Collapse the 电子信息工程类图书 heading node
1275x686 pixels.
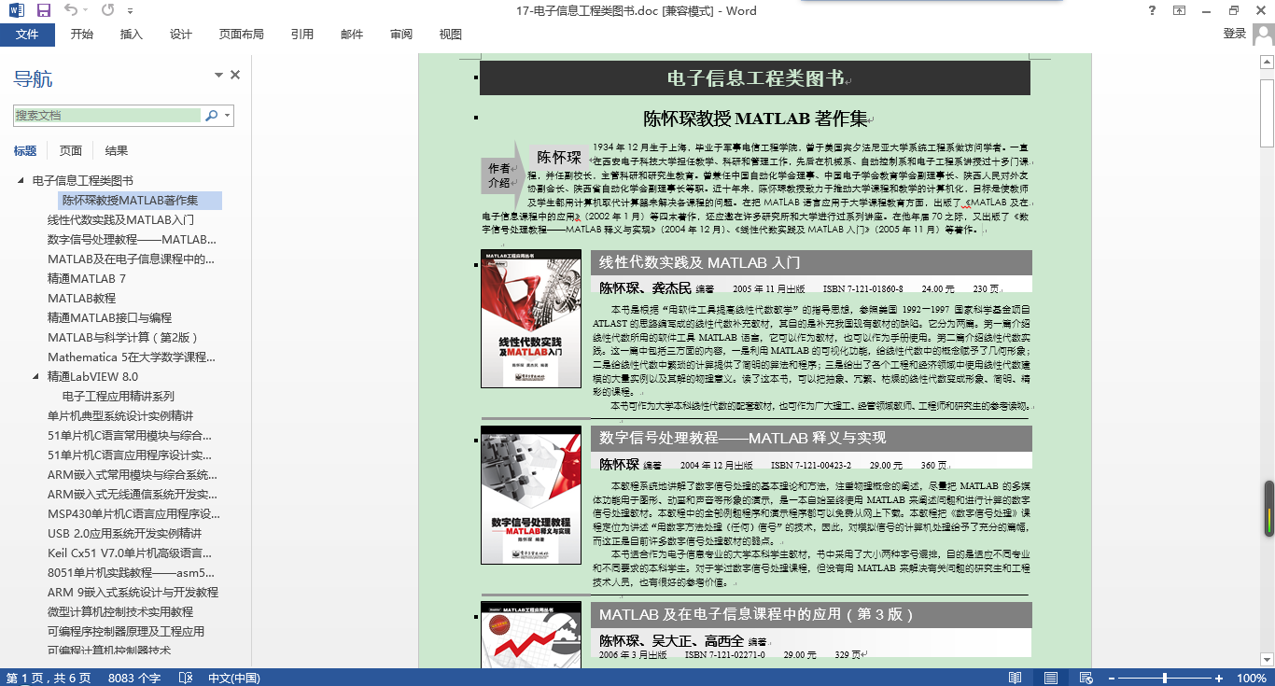[x=21, y=180]
